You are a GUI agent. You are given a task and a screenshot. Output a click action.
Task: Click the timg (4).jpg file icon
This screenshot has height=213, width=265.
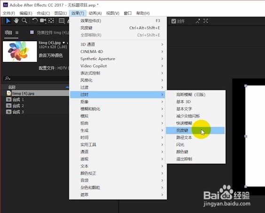pyautogui.click(x=9, y=93)
